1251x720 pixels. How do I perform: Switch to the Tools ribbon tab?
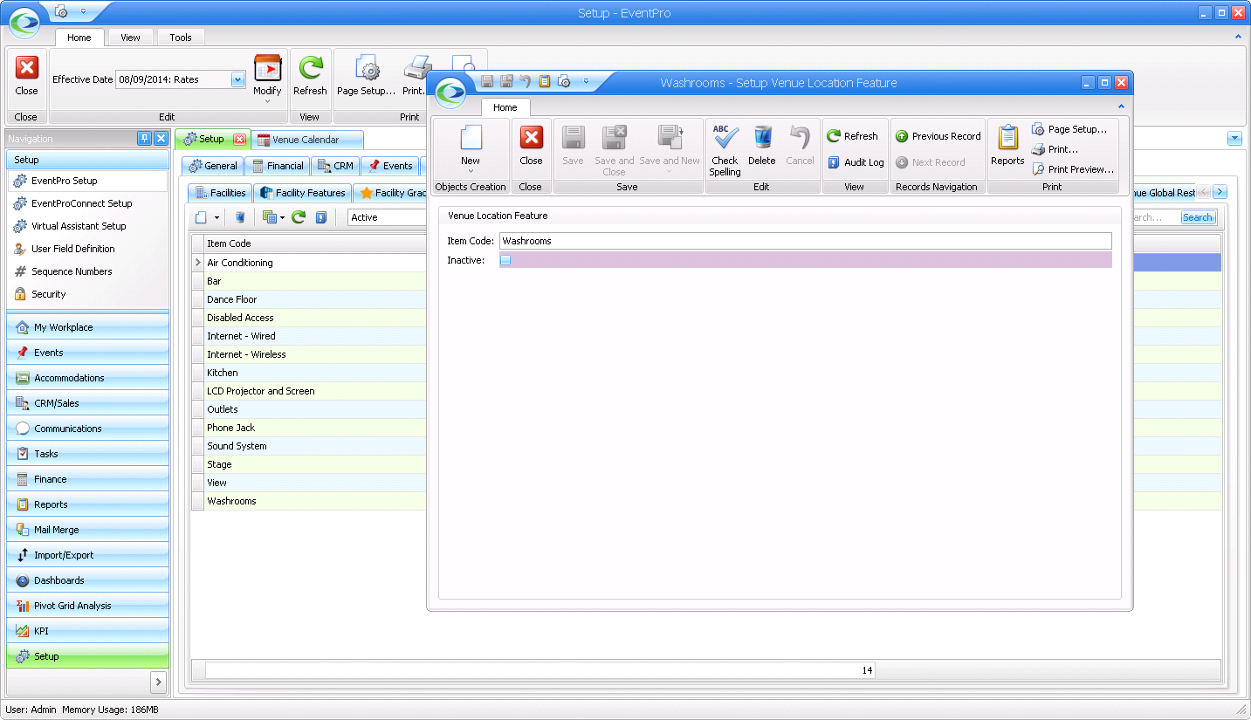pyautogui.click(x=181, y=38)
